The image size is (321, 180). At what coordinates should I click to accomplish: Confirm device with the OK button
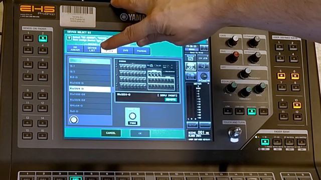[140, 133]
